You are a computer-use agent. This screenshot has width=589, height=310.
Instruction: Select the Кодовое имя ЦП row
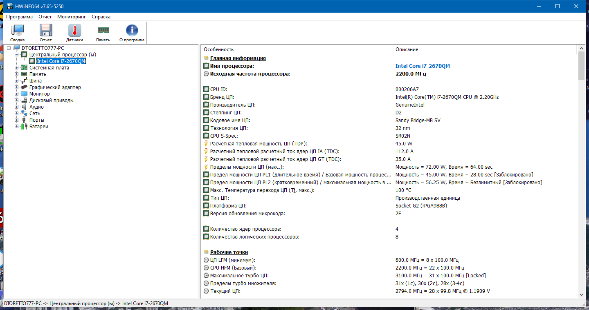389,120
